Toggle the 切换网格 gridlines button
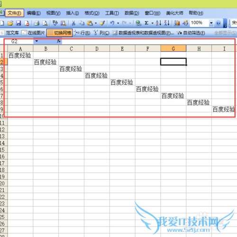This screenshot has height=237, width=237. (60, 33)
